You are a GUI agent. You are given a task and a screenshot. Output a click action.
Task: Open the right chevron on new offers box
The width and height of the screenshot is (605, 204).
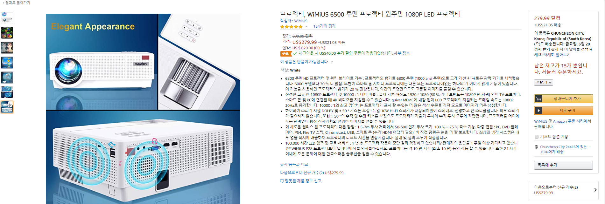pyautogui.click(x=595, y=190)
